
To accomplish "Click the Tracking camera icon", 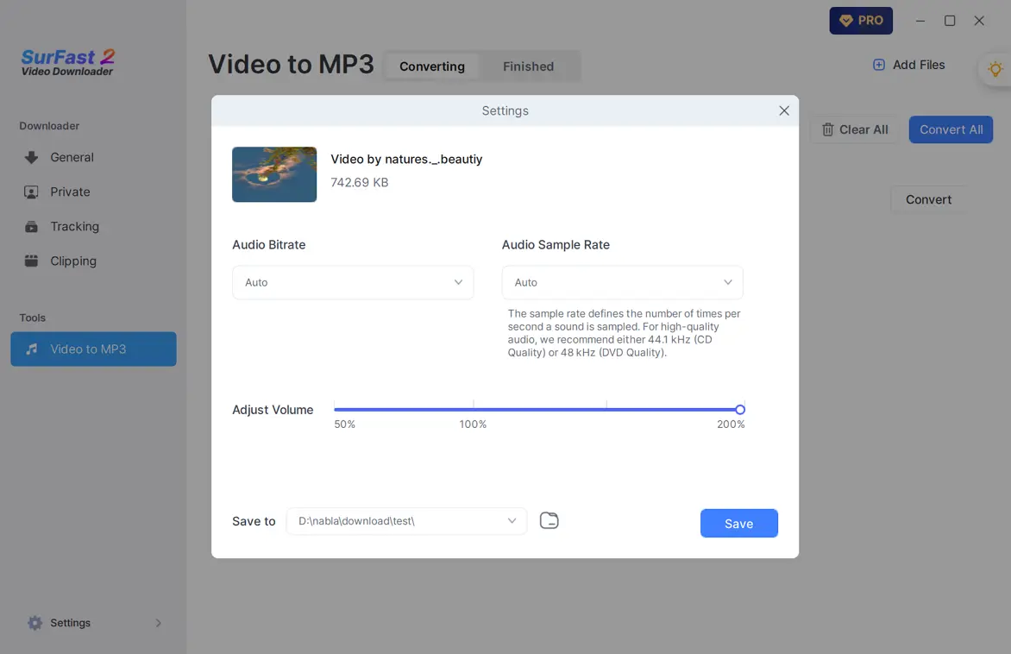I will pyautogui.click(x=31, y=226).
